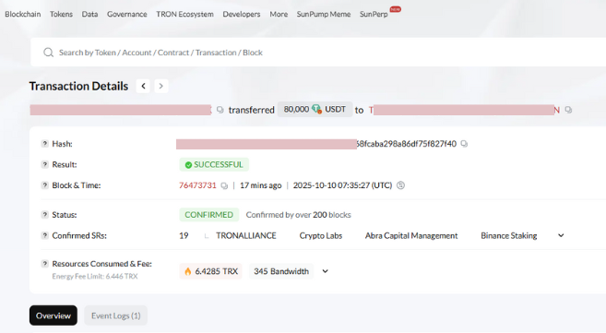Click the '17 mins ago' text

click(260, 185)
